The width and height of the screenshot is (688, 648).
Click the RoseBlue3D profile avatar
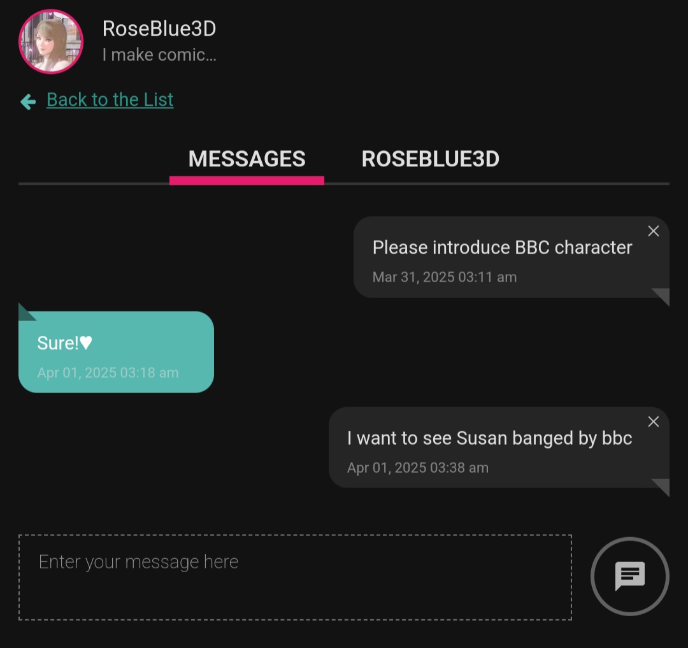point(51,41)
